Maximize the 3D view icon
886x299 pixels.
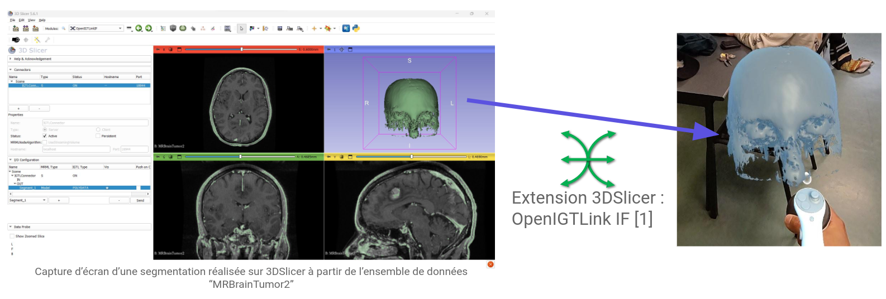pos(350,50)
